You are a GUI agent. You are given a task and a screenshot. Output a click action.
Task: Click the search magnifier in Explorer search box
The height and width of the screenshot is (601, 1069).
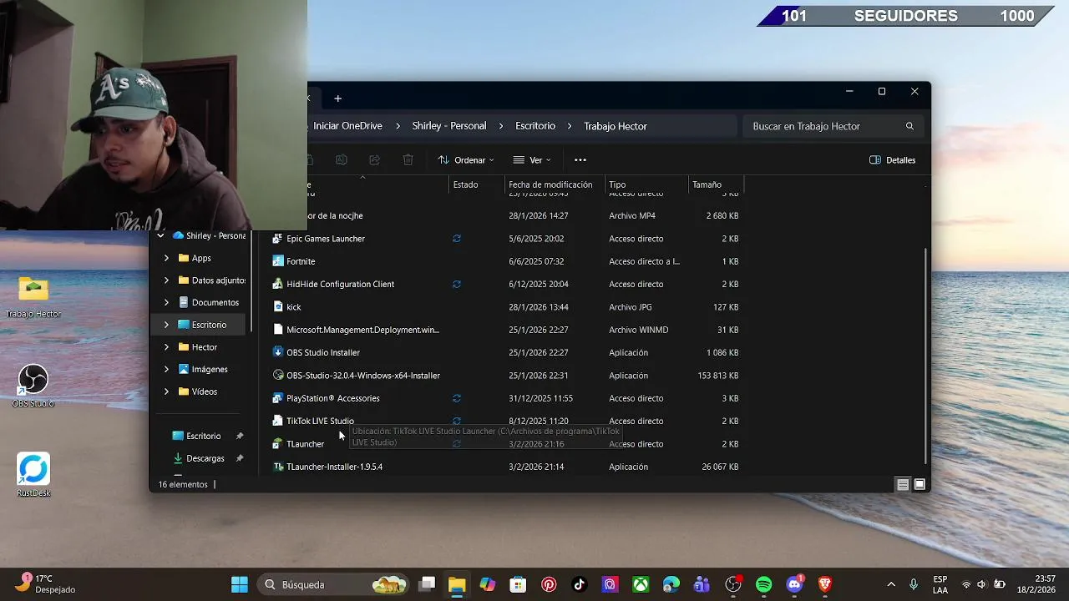(909, 126)
